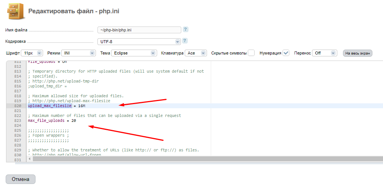Open the INI mode dropdown
Image resolution: width=383 pixels, height=190 pixels.
(79, 53)
